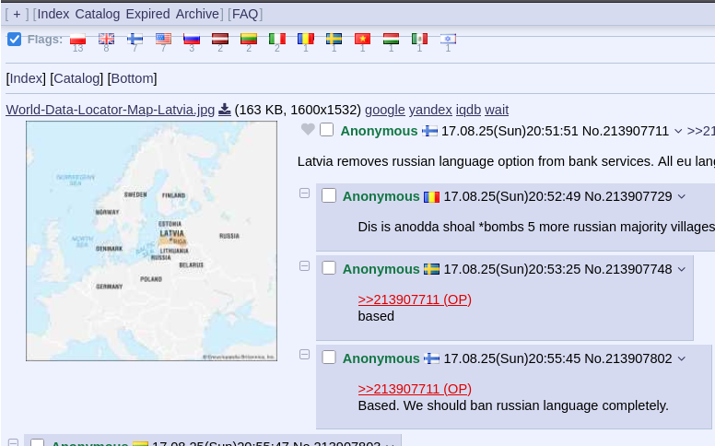Screen dimensions: 715x446
Task: Select the checkbox for post No.213907802
Action: (329, 358)
